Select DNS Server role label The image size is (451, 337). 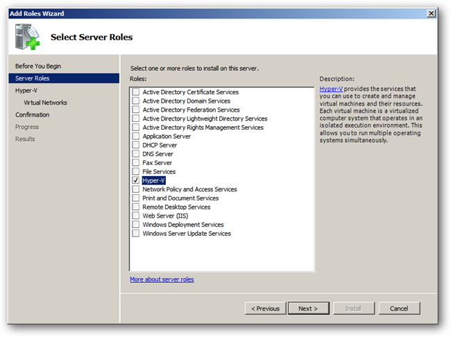[158, 154]
